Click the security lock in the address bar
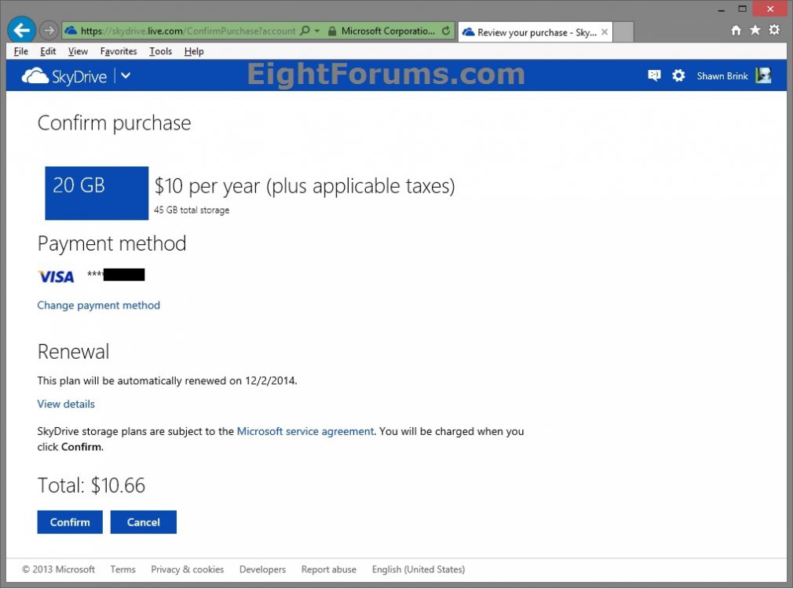The width and height of the screenshot is (793, 589). coord(333,31)
